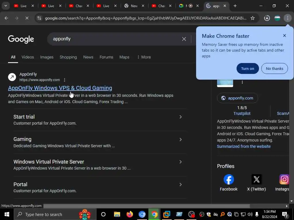View site information icon in address bar
Image resolution: width=294 pixels, height=220 pixels.
tap(39, 18)
